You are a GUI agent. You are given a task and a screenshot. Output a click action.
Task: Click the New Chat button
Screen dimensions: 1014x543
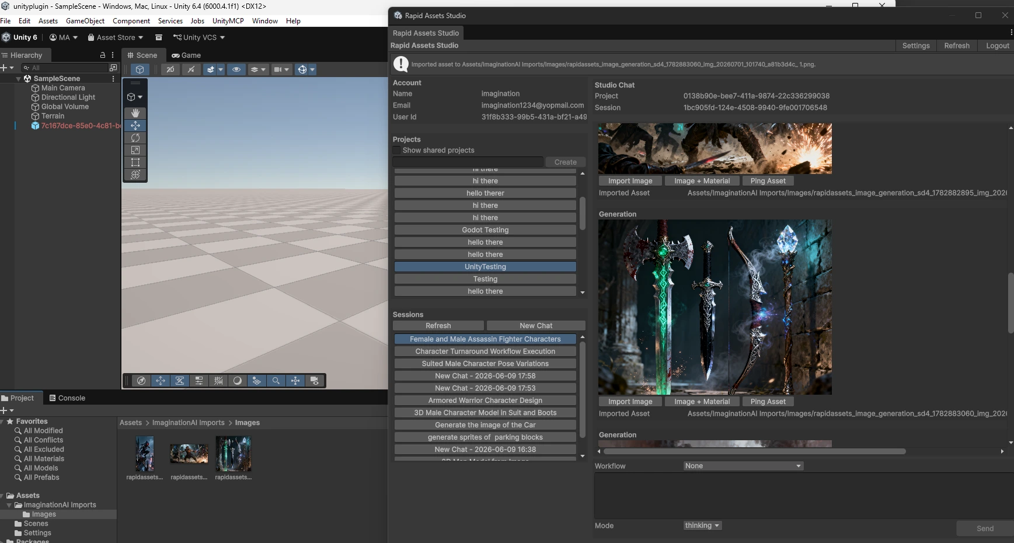(536, 326)
